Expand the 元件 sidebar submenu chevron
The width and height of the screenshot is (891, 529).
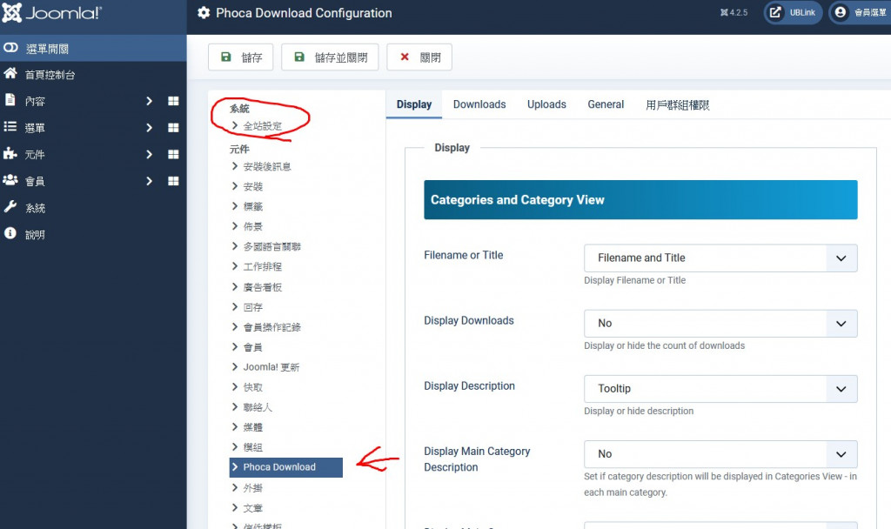pos(149,155)
